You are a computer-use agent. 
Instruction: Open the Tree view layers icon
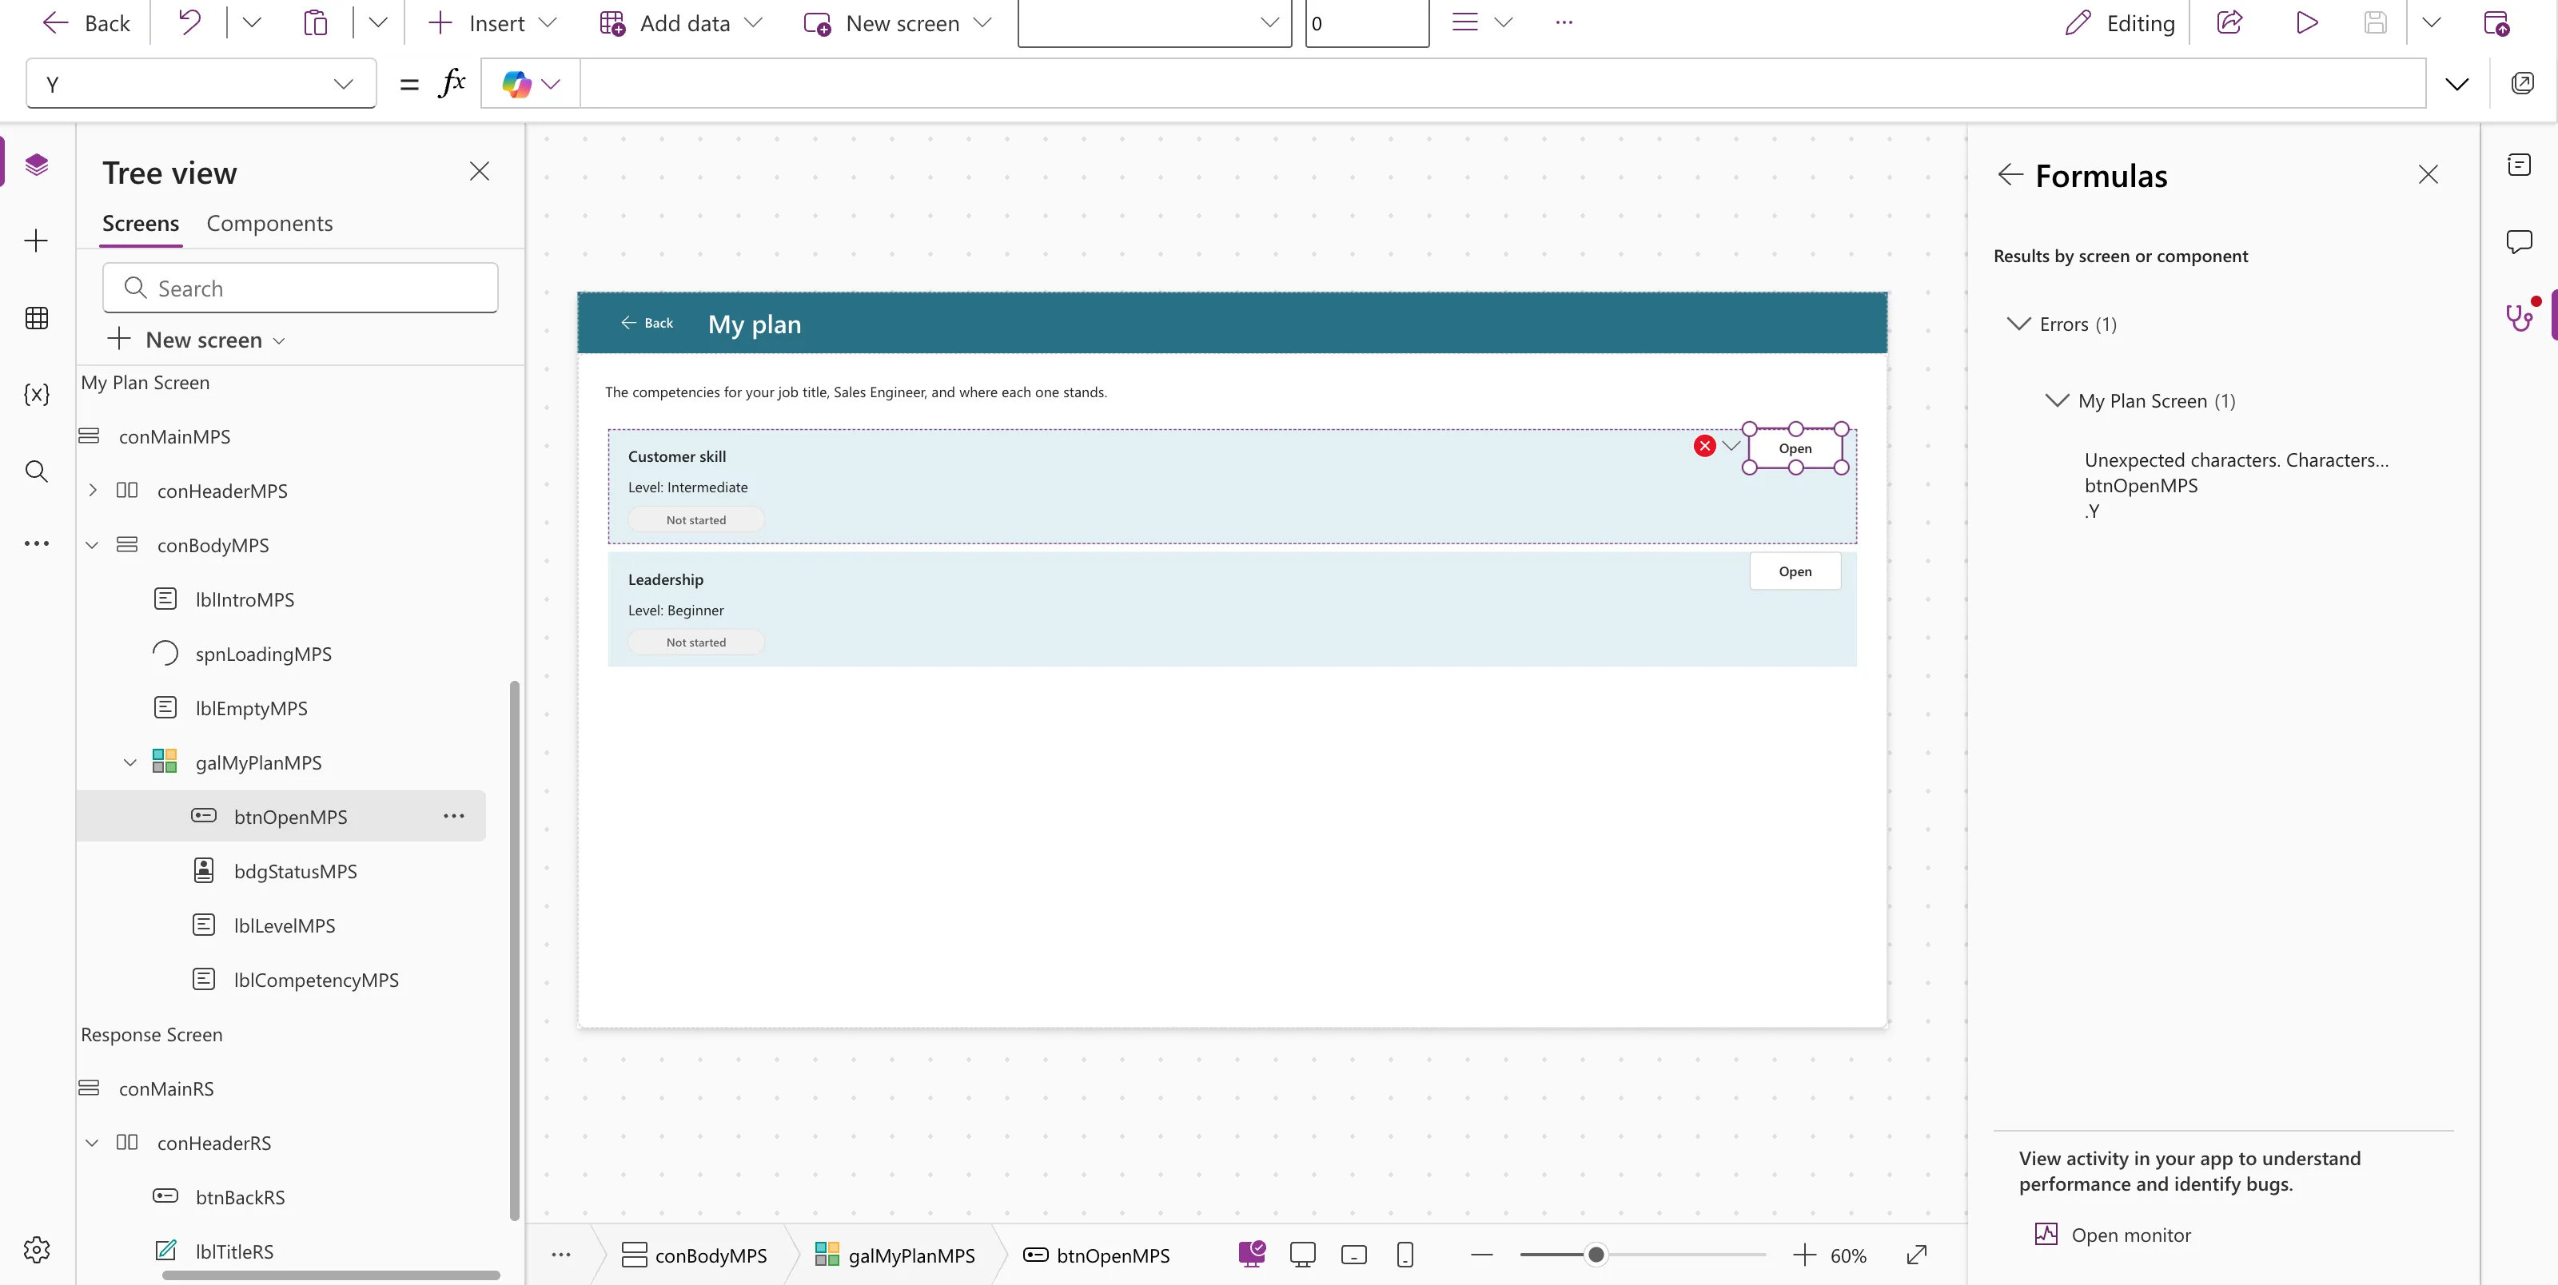coord(37,165)
